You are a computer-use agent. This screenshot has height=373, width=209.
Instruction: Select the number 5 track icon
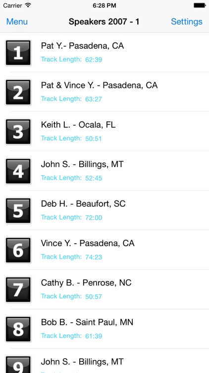coord(18,210)
